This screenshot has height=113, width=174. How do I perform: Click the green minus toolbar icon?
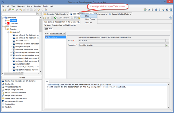pos(13,10)
